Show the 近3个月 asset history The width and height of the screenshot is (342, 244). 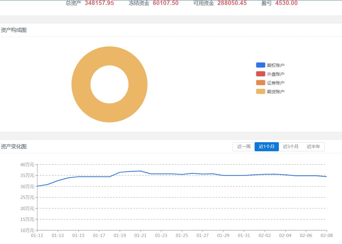[291, 147]
